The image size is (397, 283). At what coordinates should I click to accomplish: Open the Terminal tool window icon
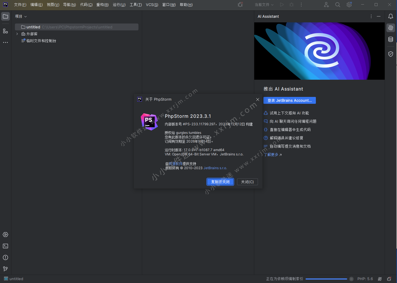tap(5, 246)
